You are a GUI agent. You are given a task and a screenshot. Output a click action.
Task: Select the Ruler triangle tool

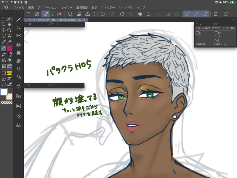click(x=9, y=79)
